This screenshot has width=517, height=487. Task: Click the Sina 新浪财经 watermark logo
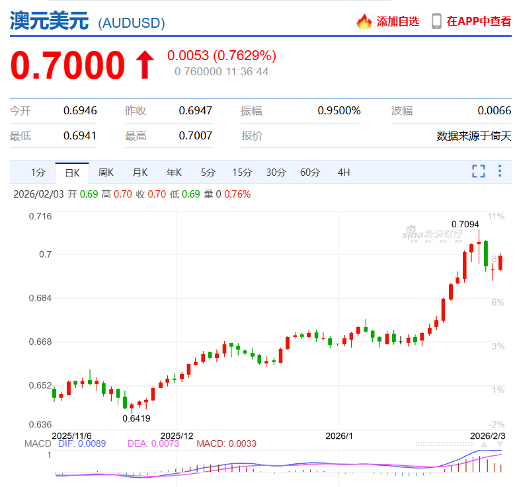[432, 235]
